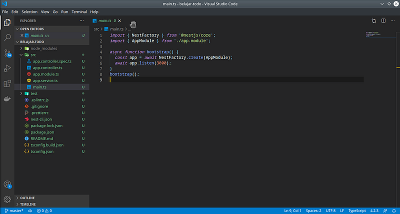Open package-lock.json file

click(52, 125)
